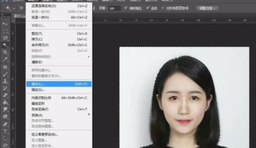Select the Rectangular Marquee tool

coord(5,31)
